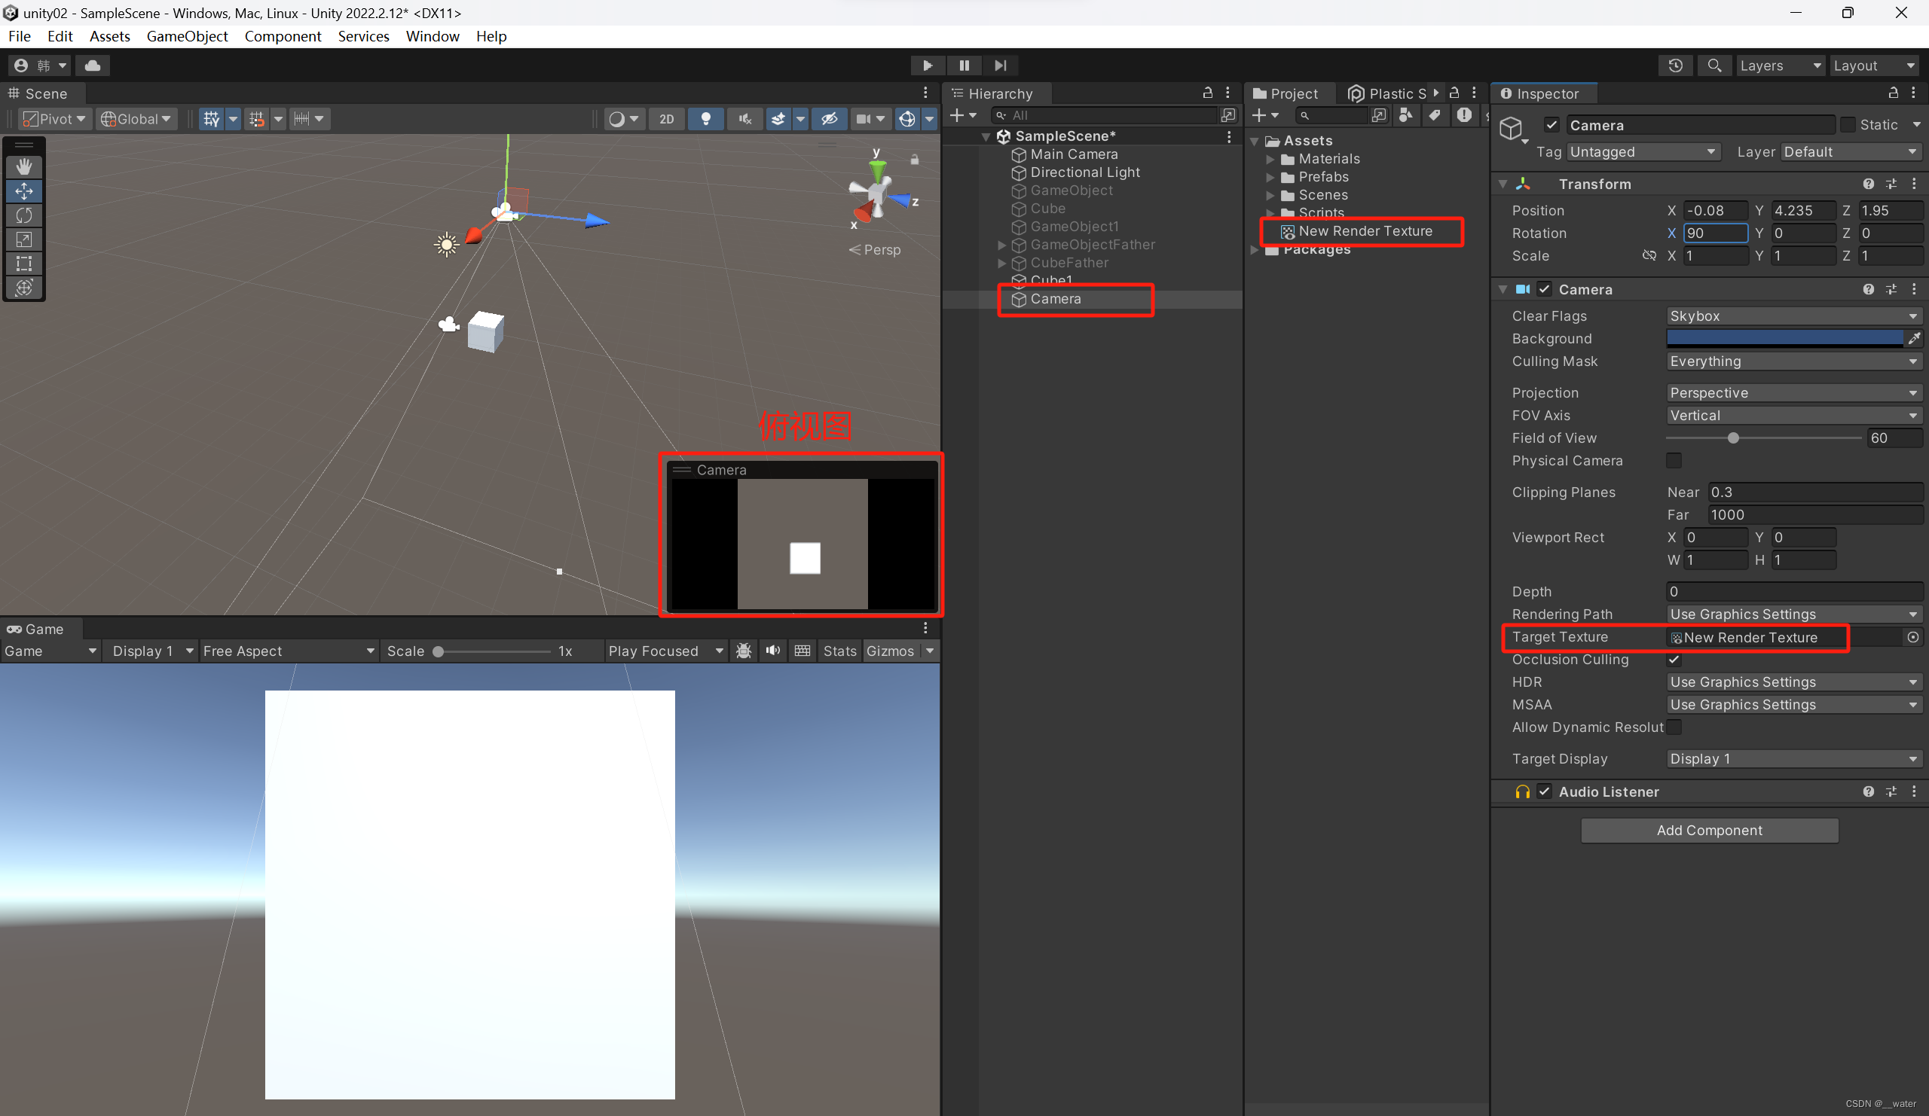This screenshot has height=1116, width=1929.
Task: Disable the Camera component checkbox
Action: click(1544, 289)
